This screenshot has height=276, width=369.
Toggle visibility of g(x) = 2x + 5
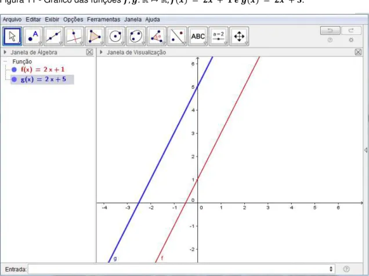coord(14,79)
